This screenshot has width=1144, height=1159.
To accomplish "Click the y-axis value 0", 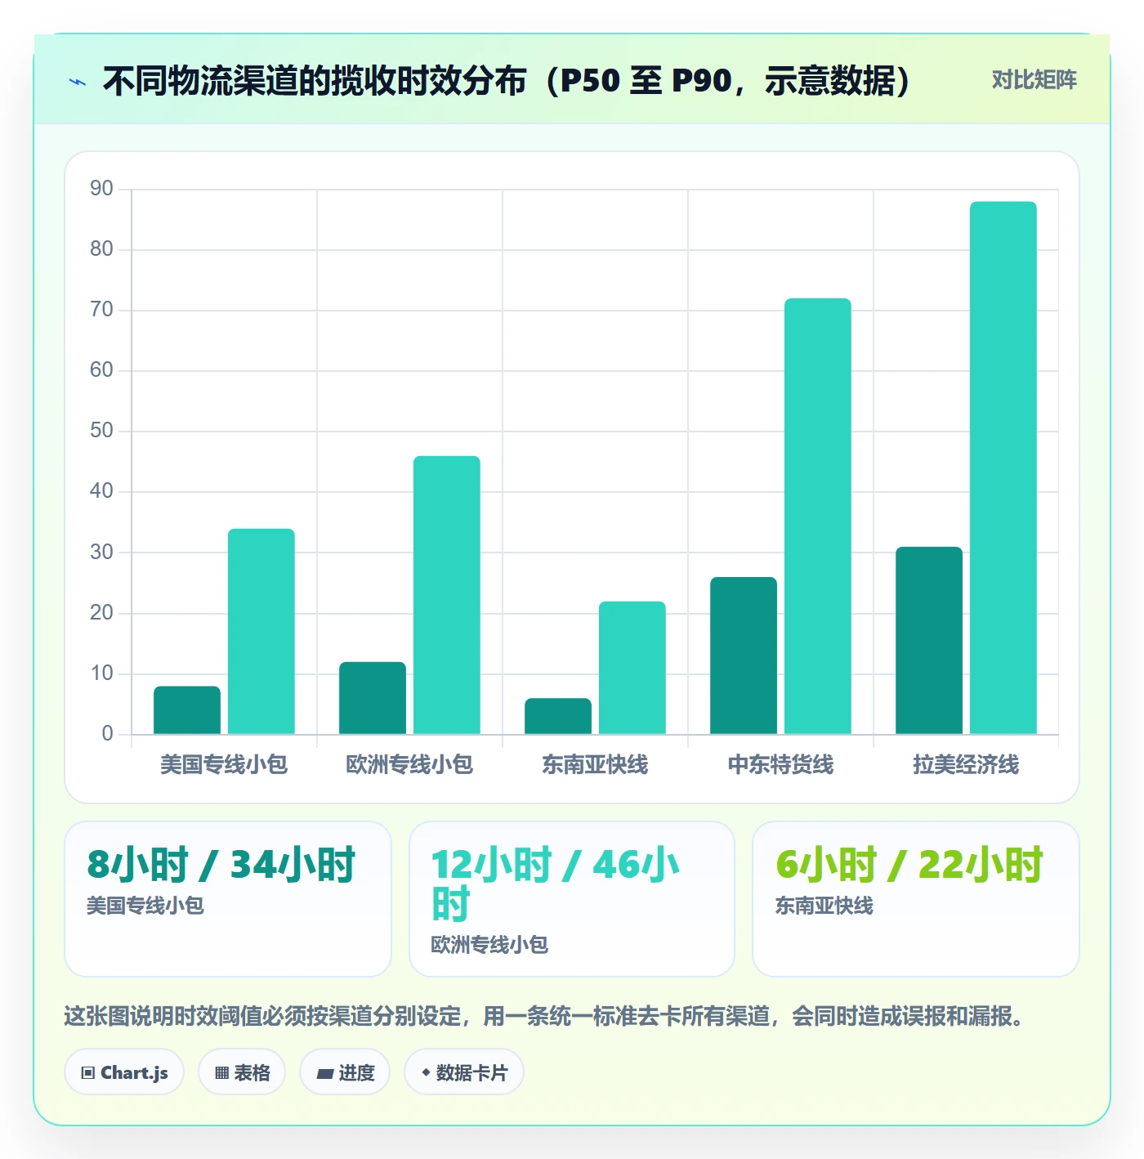I will pos(107,734).
